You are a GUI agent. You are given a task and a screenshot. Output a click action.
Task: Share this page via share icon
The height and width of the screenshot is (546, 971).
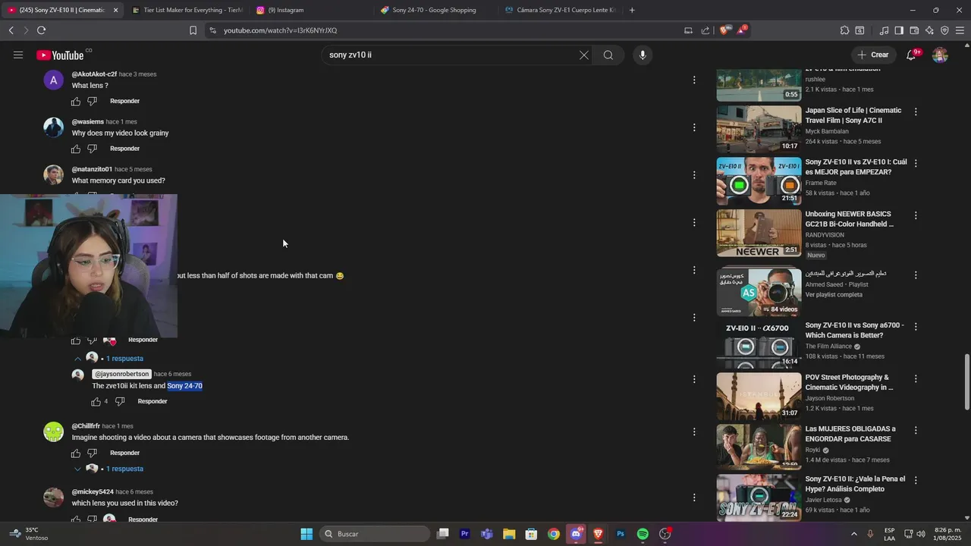point(705,30)
